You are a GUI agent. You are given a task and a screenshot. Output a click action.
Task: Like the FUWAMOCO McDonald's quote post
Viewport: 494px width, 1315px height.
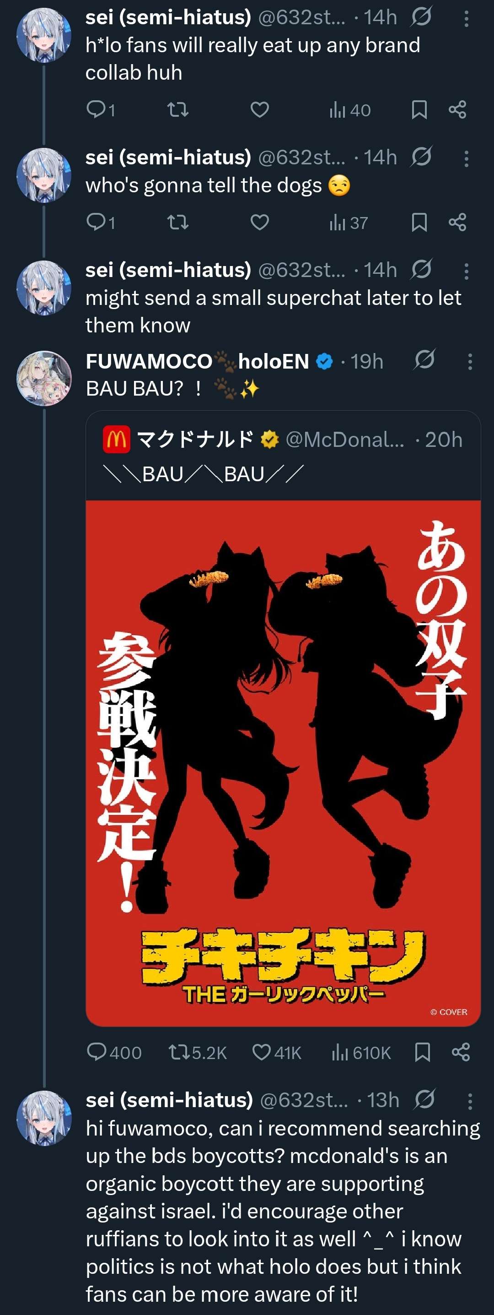(276, 1052)
